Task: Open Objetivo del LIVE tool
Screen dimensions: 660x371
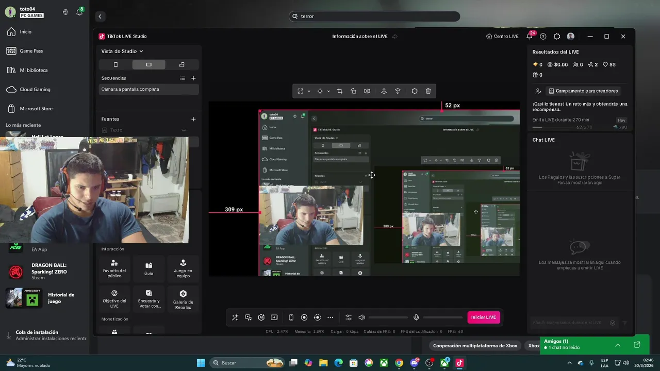Action: pos(114,298)
